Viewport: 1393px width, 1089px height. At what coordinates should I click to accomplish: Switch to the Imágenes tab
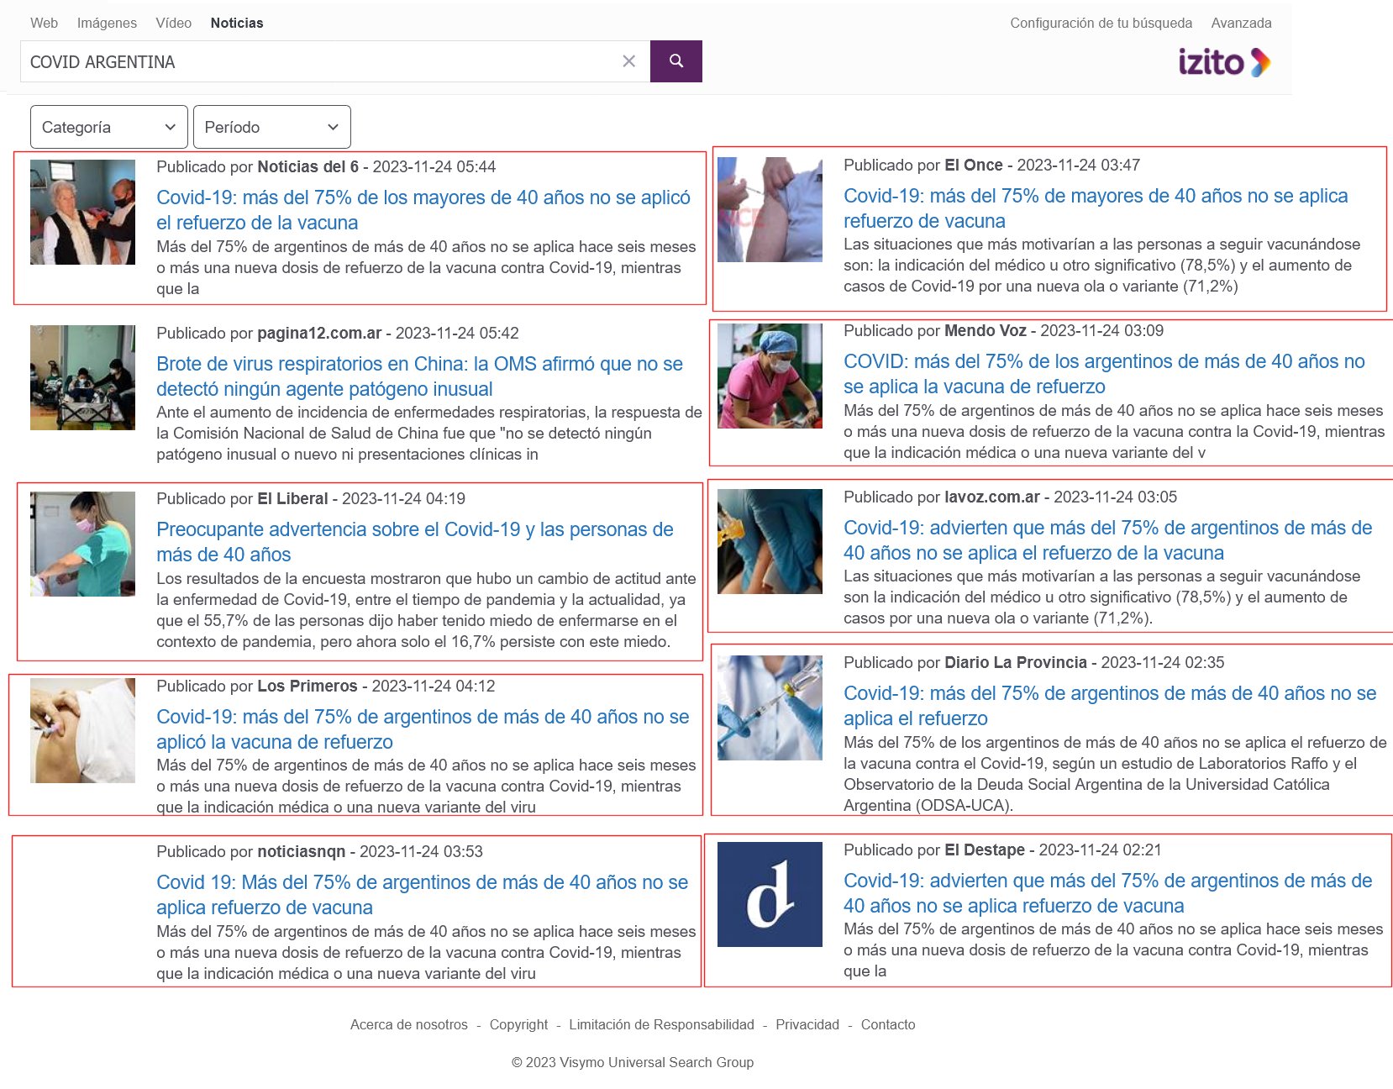click(x=107, y=23)
